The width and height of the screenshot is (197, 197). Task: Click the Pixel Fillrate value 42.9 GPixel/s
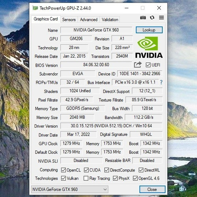[77, 100]
